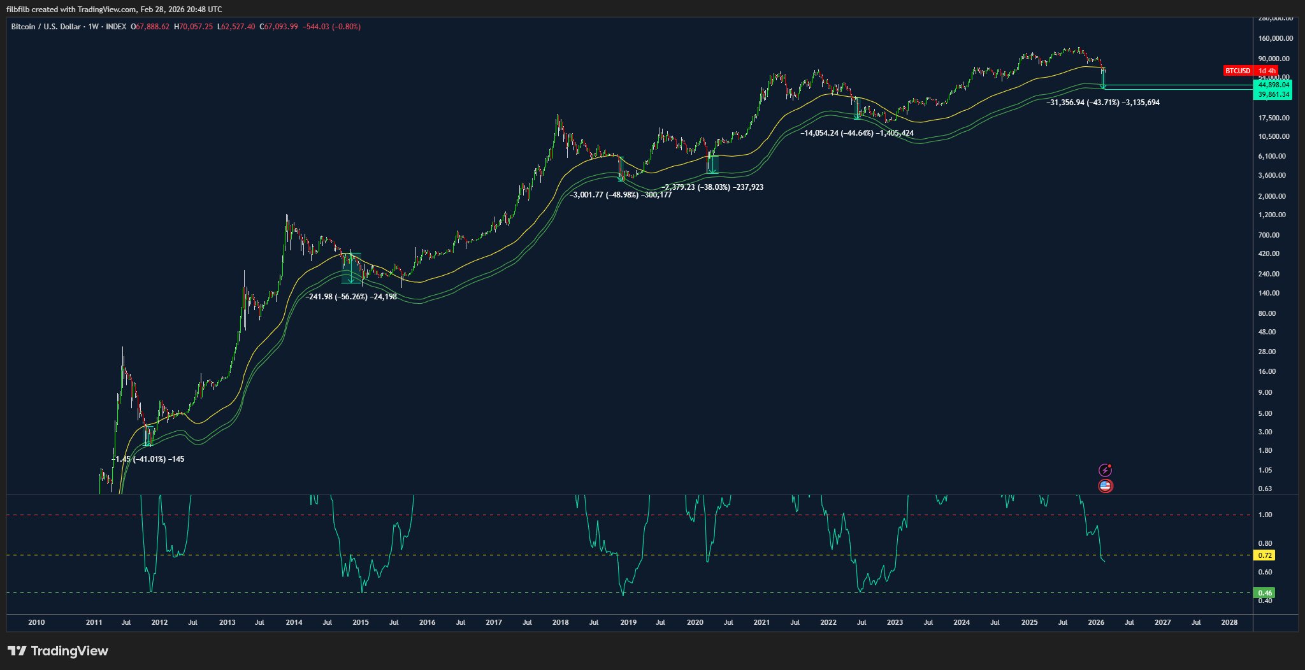The width and height of the screenshot is (1305, 670).
Task: Click the Bitcoin / U.S. Dollar symbol title
Action: 46,27
